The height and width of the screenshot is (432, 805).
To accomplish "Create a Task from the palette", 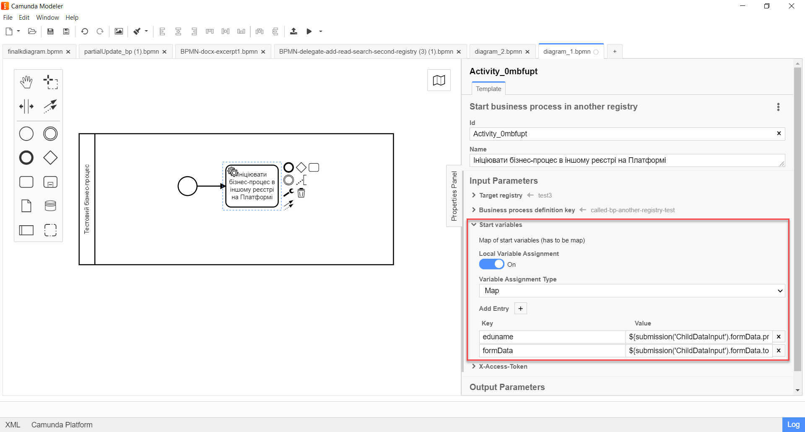I will click(x=26, y=182).
